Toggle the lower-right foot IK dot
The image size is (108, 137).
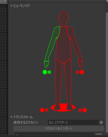[85, 110]
